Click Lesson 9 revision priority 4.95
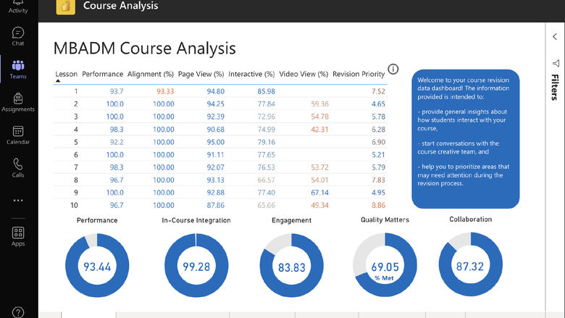The height and width of the screenshot is (318, 565). (378, 192)
